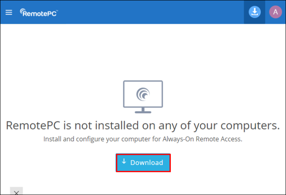This screenshot has height=195, width=286.
Task: Click the 'Install and configure your computer' subtitle
Action: click(x=143, y=139)
